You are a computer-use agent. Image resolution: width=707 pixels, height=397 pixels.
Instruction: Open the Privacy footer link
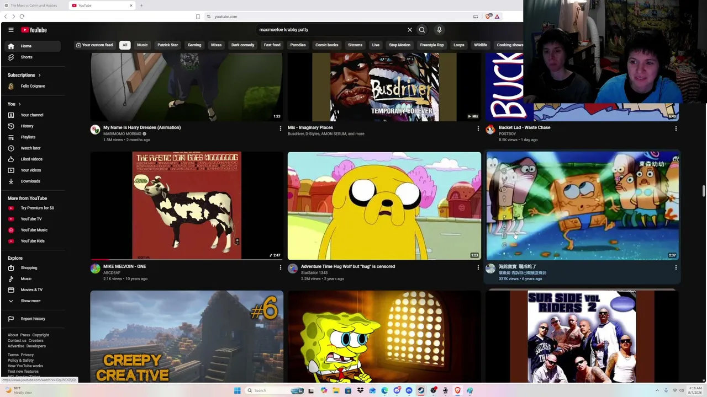coord(27,355)
